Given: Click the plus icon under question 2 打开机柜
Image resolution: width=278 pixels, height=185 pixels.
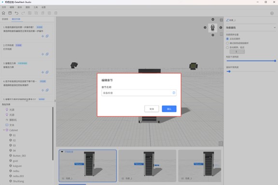Looking at the screenshot, I should click(x=42, y=54).
